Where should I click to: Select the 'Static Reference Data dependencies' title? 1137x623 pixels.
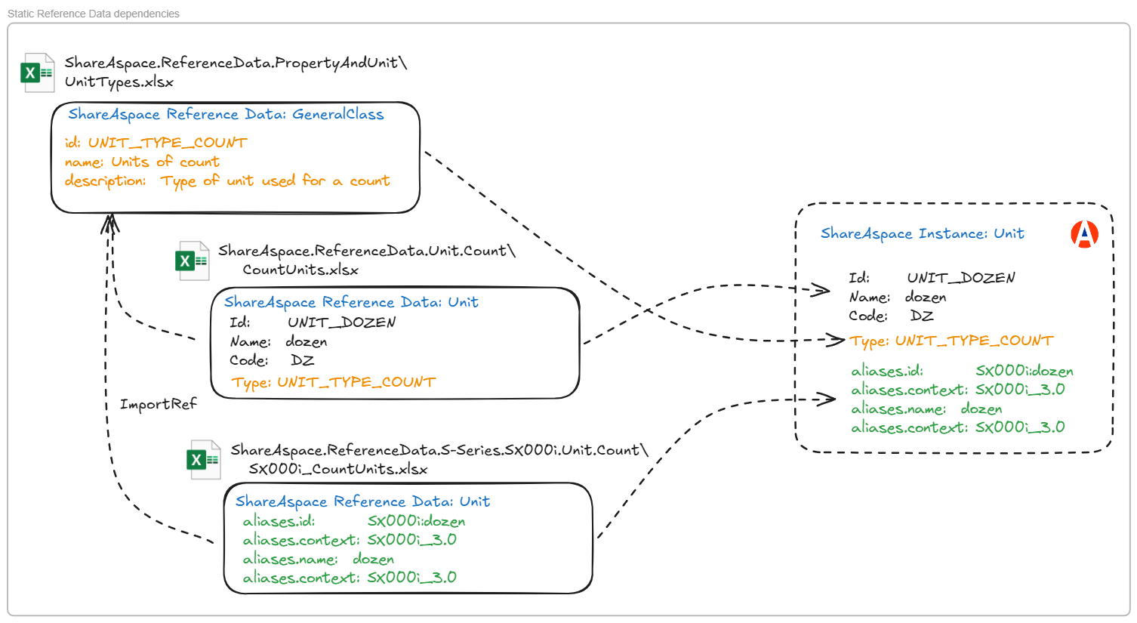tap(94, 14)
